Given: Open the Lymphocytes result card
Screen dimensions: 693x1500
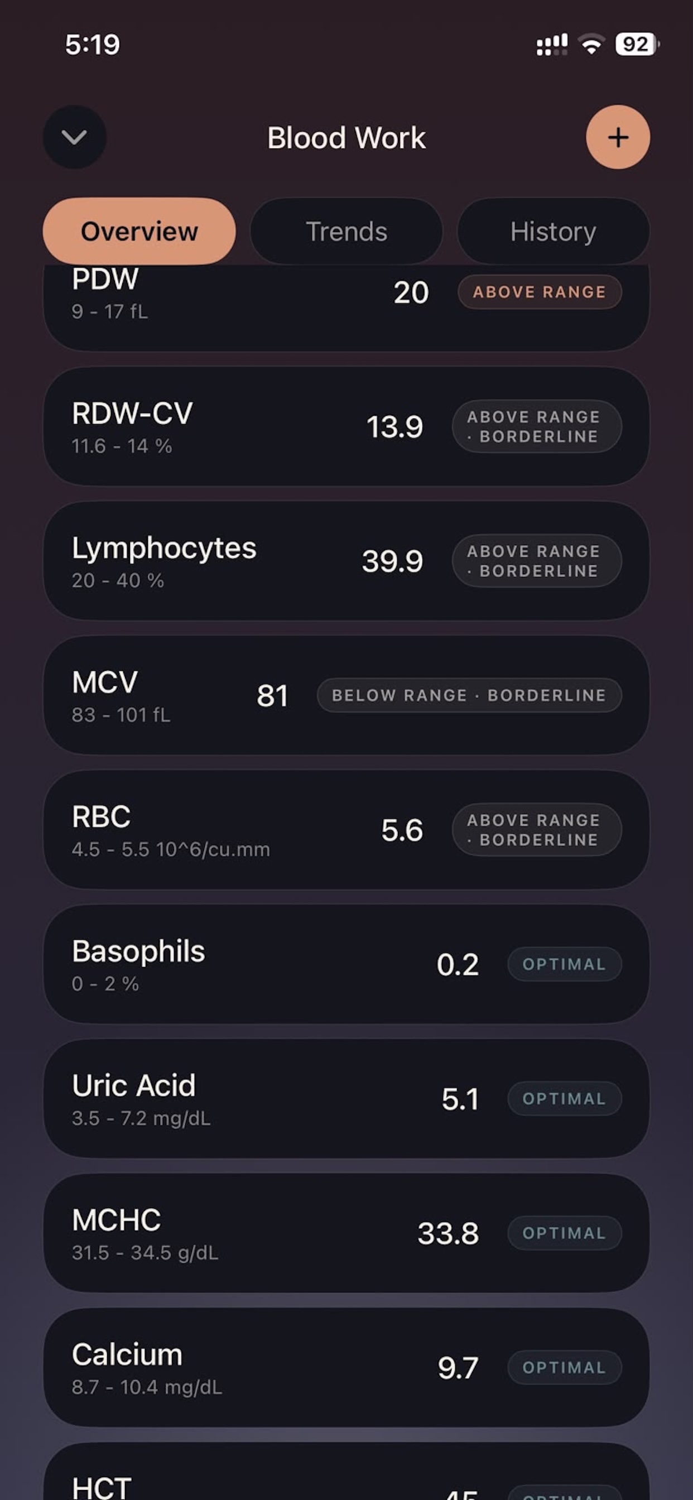Looking at the screenshot, I should point(346,561).
